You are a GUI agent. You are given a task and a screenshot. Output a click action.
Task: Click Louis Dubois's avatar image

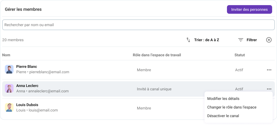pyautogui.click(x=9, y=107)
